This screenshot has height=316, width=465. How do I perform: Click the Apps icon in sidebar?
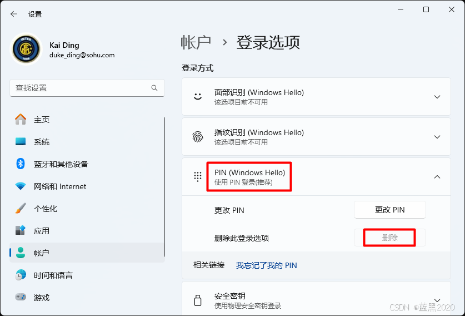pos(21,231)
